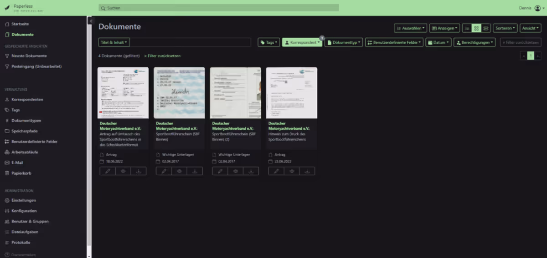This screenshot has height=258, width=547.
Task: Preview Sportbootführerschein (SBF Binnen) first card
Action: 179,171
